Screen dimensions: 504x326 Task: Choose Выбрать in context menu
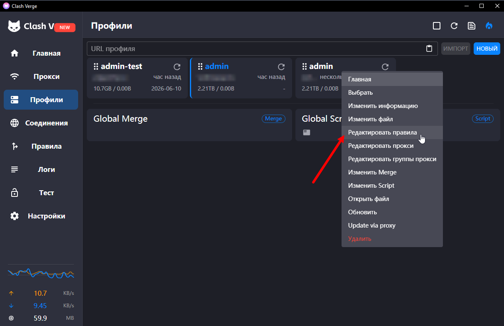[x=392, y=93]
